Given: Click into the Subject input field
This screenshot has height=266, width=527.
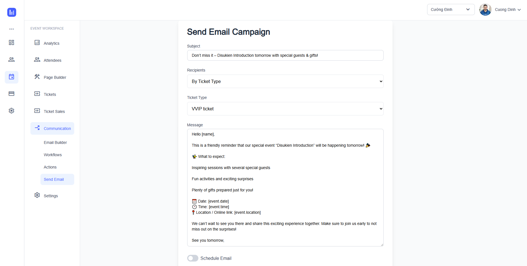Looking at the screenshot, I should (285, 55).
